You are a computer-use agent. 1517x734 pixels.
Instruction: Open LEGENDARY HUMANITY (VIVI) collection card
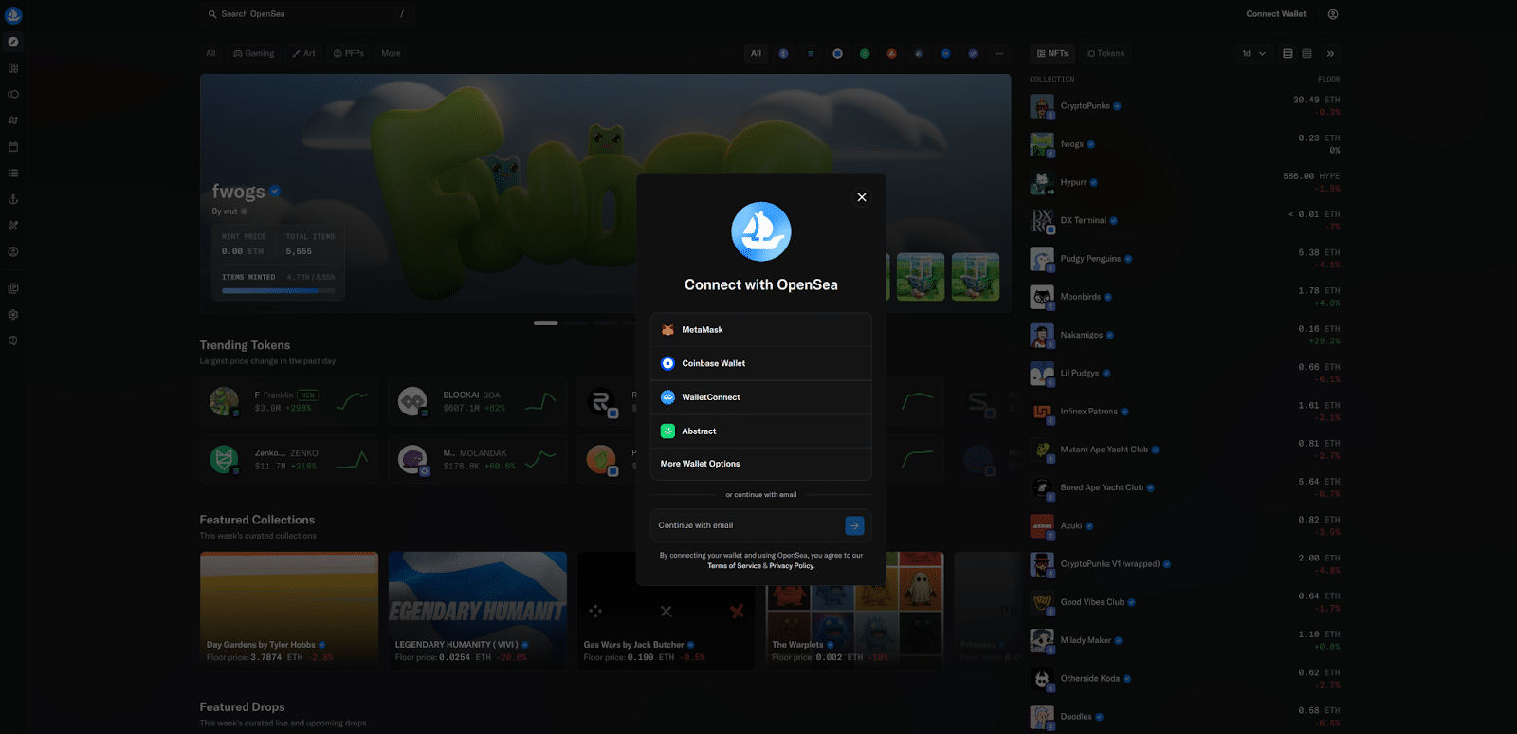(x=478, y=611)
